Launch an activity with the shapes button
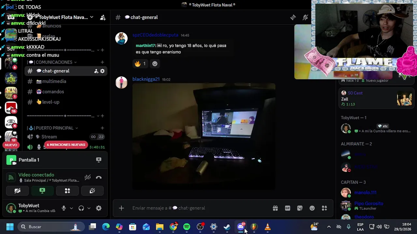Viewport: 417px width, 234px height. click(x=67, y=191)
